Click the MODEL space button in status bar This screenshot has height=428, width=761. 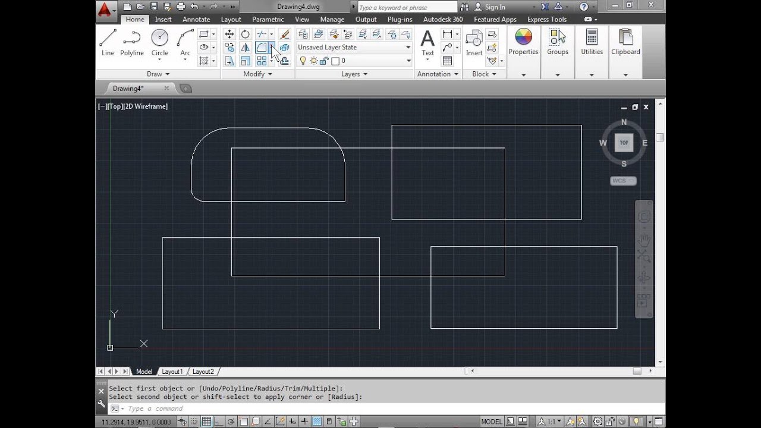coord(492,421)
